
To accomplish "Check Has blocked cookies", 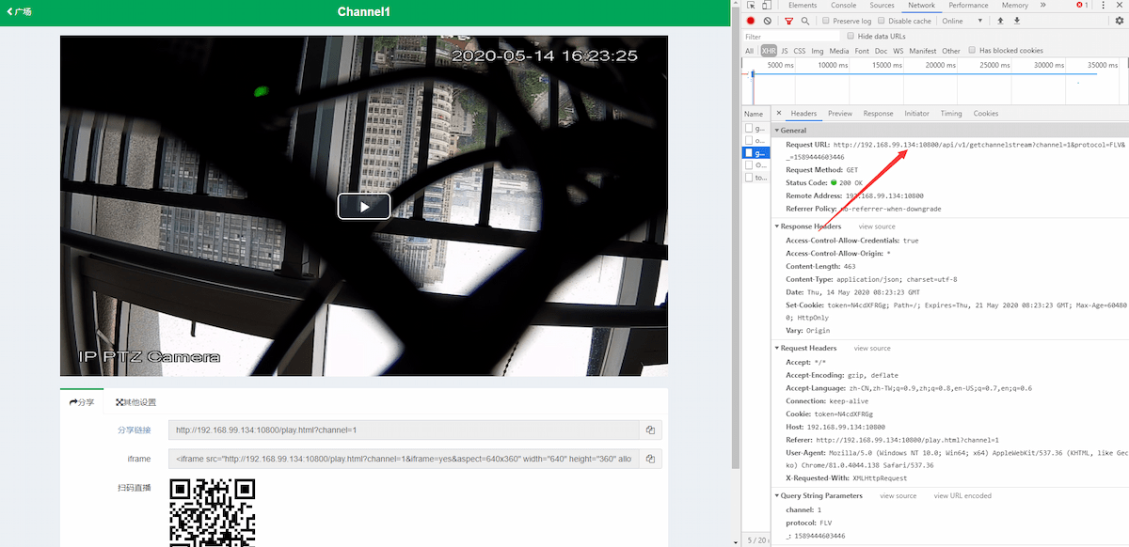I will click(x=972, y=51).
